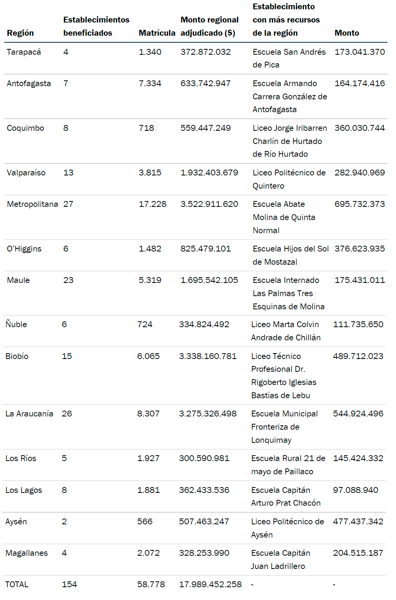
Task: Select the Metropolitana region cell
Action: tap(33, 204)
